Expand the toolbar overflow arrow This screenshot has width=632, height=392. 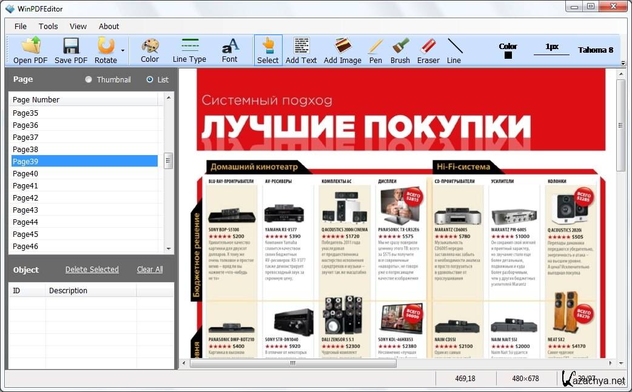click(x=623, y=63)
